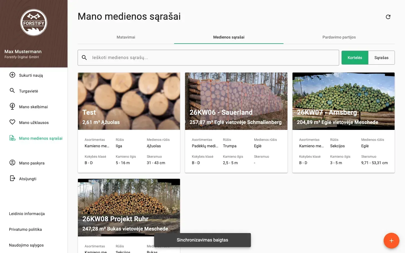Click the '31 - 43 cm' diameter value

click(x=156, y=163)
